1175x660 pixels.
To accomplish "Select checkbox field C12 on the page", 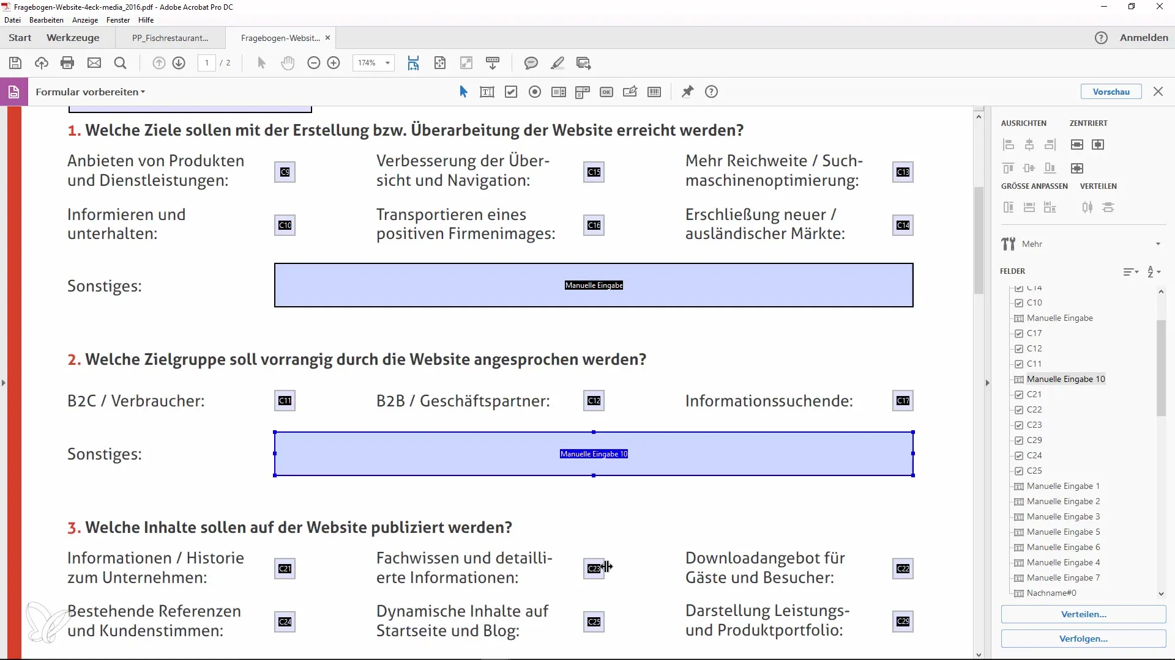I will point(594,401).
